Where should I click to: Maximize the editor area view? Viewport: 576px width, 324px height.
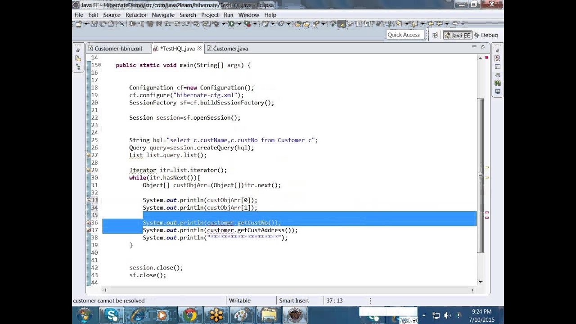[482, 47]
